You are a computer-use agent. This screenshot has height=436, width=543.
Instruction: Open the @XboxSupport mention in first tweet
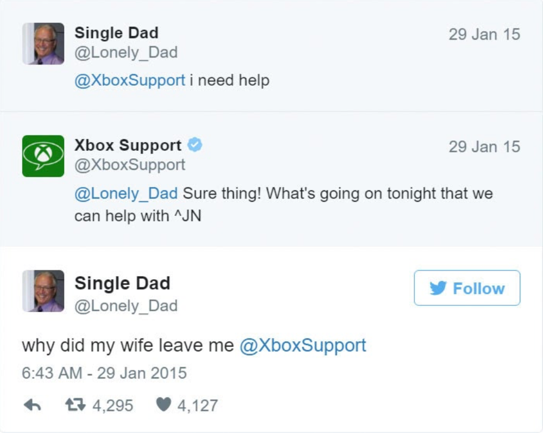click(130, 81)
